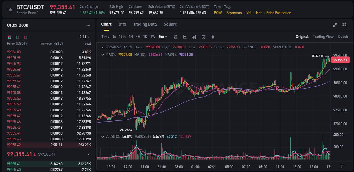This screenshot has height=172, width=354.
Task: Click the calendar time-range icon
Action: tap(176, 37)
